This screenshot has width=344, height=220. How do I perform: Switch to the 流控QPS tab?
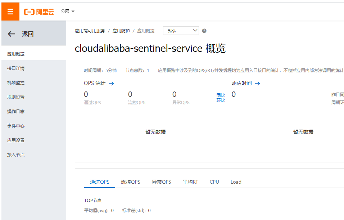(x=131, y=182)
